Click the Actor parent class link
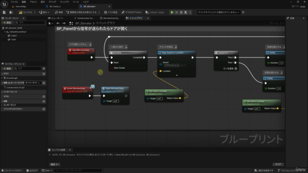308x173 pixels. point(303,6)
